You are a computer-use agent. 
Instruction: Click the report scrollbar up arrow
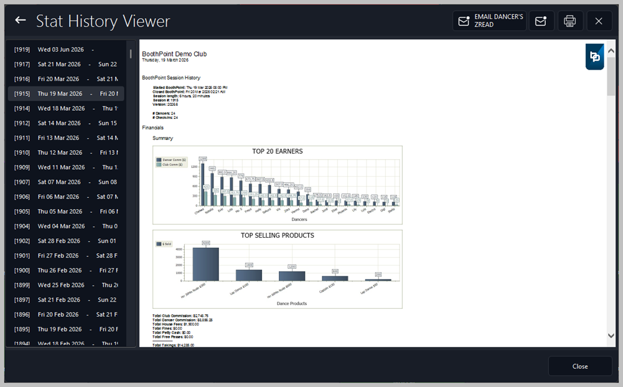click(x=611, y=51)
